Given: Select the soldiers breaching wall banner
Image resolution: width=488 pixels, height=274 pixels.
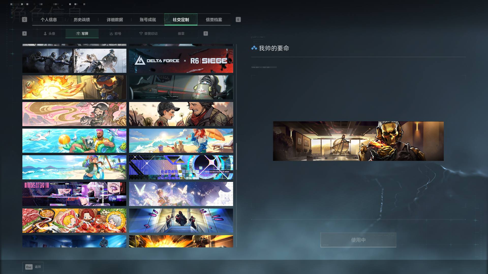Looking at the screenshot, I should 74,61.
